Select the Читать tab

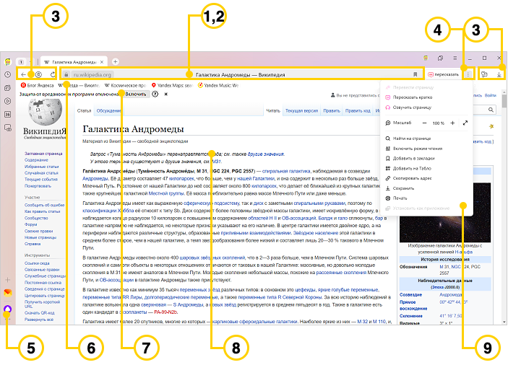pos(273,110)
